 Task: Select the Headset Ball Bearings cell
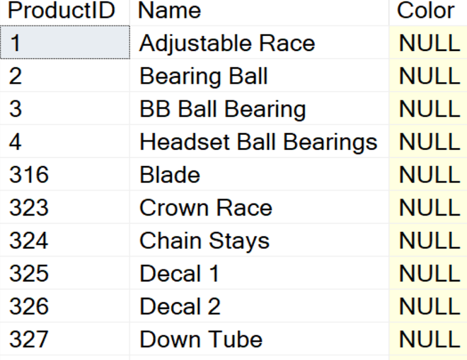pos(260,141)
